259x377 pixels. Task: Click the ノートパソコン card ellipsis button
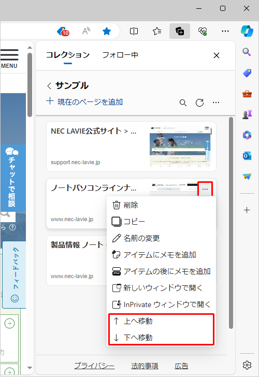pos(205,189)
